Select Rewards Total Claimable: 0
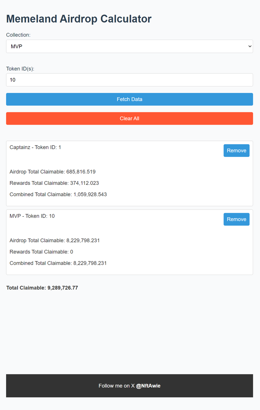The width and height of the screenshot is (260, 410). (x=41, y=252)
